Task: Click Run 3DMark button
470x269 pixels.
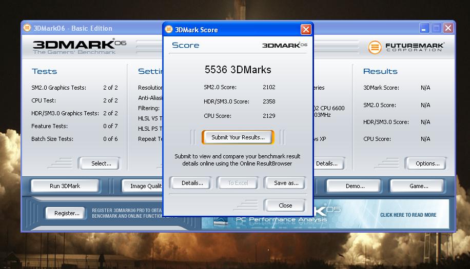Action: [x=65, y=186]
